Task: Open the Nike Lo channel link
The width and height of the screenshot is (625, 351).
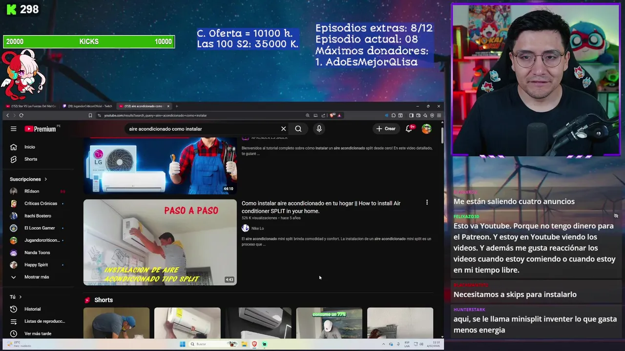Action: 257,228
